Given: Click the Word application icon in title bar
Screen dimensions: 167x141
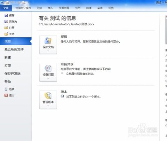Looking at the screenshot, I should click(2, 2).
